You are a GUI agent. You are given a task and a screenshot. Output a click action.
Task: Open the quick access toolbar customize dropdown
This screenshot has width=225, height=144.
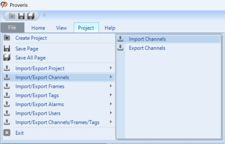44,15
